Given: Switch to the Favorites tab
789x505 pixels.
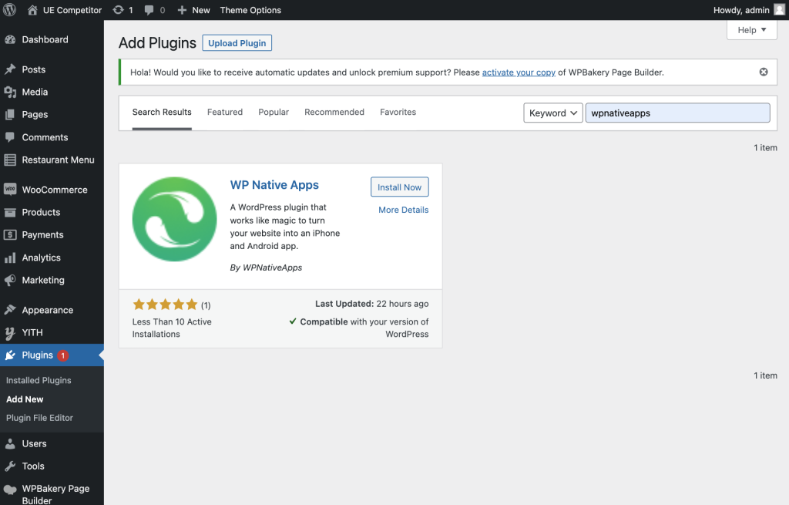Looking at the screenshot, I should [398, 113].
